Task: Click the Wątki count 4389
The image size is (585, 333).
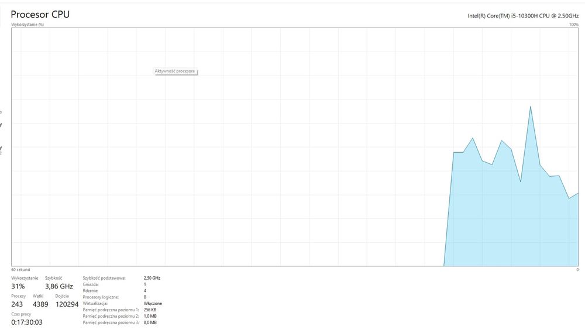Action: 40,304
